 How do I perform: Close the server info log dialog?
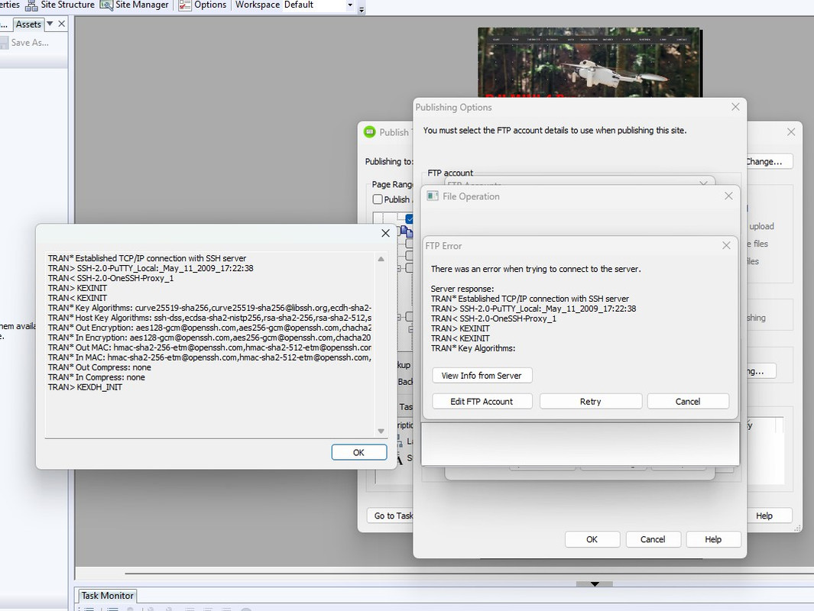click(385, 234)
